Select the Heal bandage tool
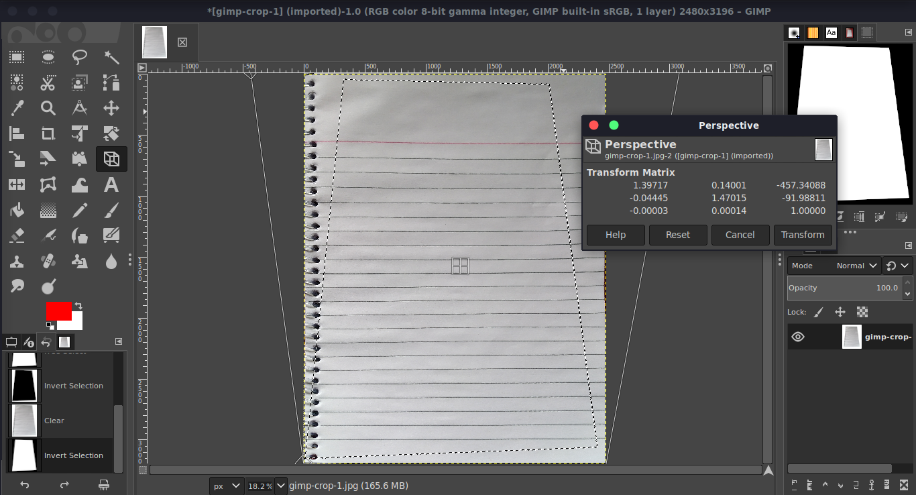Image resolution: width=916 pixels, height=495 pixels. 48,261
